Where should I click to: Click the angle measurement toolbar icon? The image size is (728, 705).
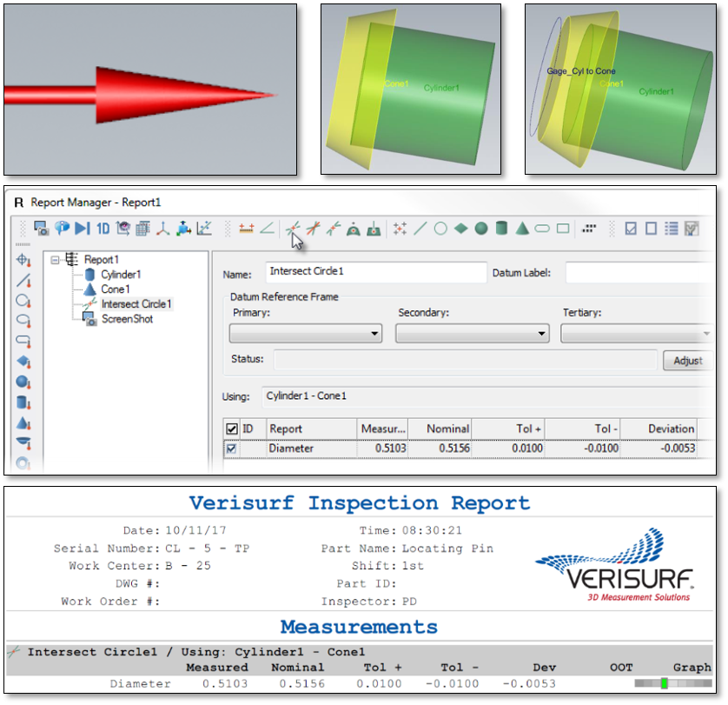(267, 228)
